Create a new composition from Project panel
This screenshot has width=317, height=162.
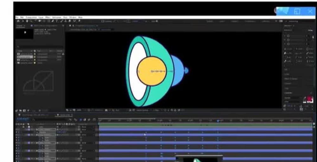[24, 110]
